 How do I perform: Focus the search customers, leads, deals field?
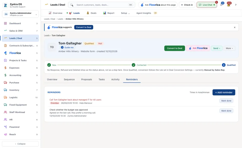click(102, 5)
